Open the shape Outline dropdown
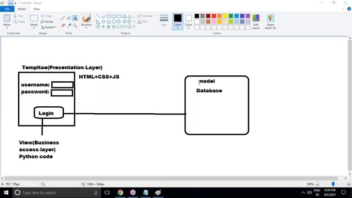Screen dimensions: 352x198 pos(146,16)
